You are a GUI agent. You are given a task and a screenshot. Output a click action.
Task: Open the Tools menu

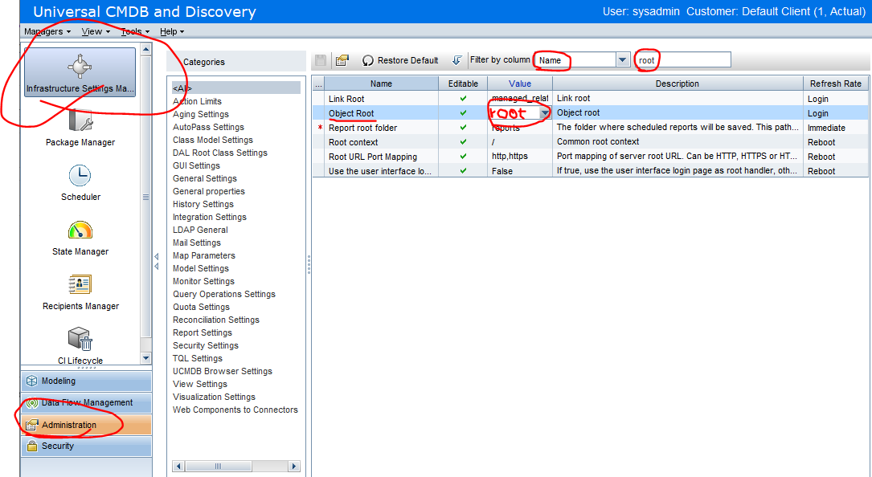click(x=135, y=31)
